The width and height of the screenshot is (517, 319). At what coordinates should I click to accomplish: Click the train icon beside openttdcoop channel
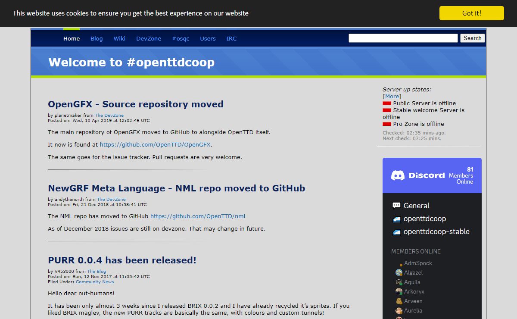click(x=396, y=219)
